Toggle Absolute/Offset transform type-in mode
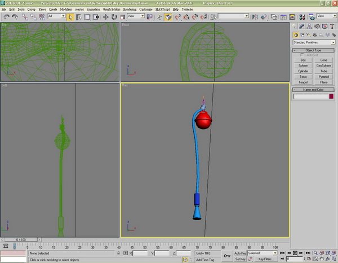 (x=126, y=253)
